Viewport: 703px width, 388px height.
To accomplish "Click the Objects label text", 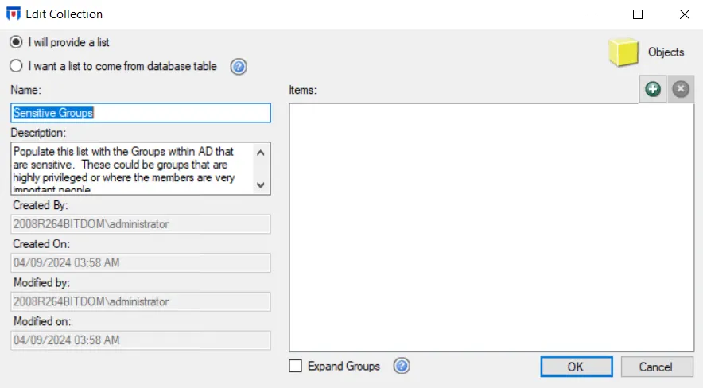I will pyautogui.click(x=666, y=52).
